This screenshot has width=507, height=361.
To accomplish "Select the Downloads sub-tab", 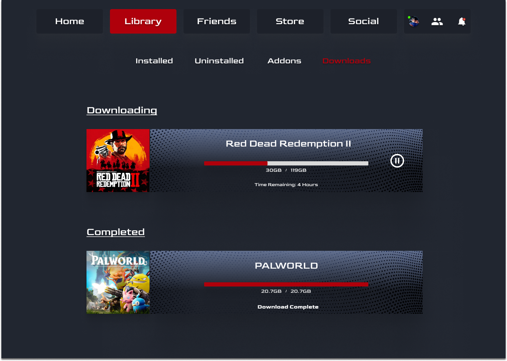I will click(x=346, y=61).
